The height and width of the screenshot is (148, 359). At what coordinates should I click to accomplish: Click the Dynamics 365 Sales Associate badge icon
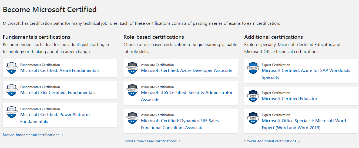[x=132, y=118]
